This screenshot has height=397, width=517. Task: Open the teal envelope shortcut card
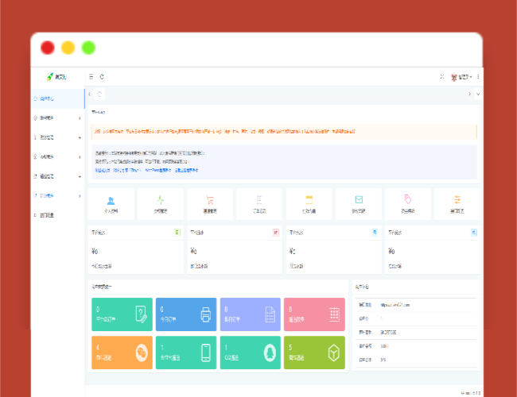358,203
